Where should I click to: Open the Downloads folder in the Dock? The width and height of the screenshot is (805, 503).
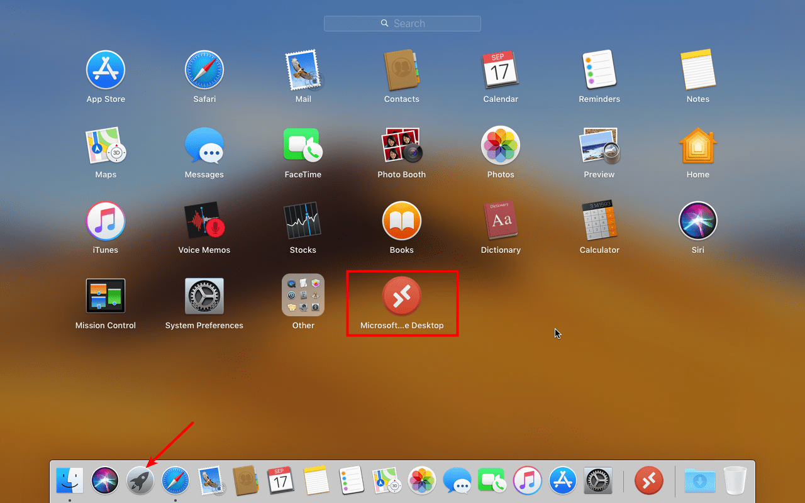tap(700, 482)
